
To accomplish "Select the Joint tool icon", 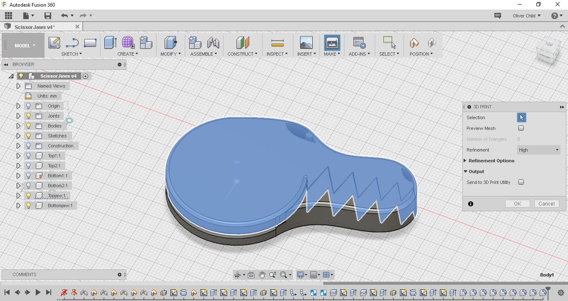I will coord(213,43).
